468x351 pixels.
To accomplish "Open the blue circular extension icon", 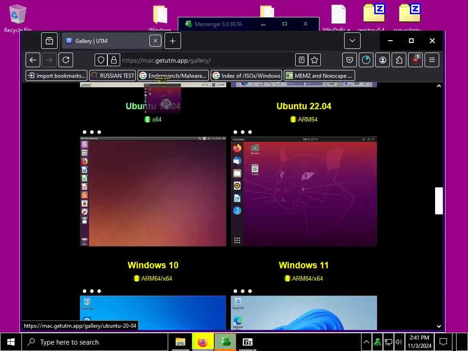I will [366, 60].
